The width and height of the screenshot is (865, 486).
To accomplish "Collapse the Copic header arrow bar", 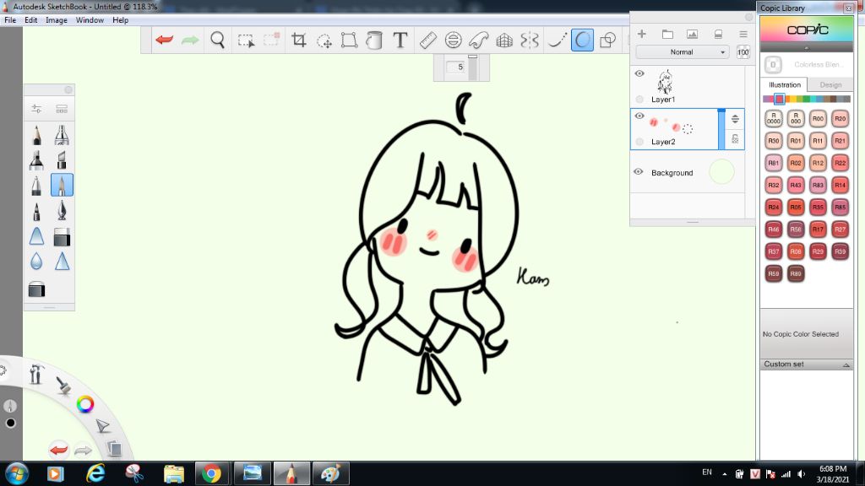I will click(807, 48).
